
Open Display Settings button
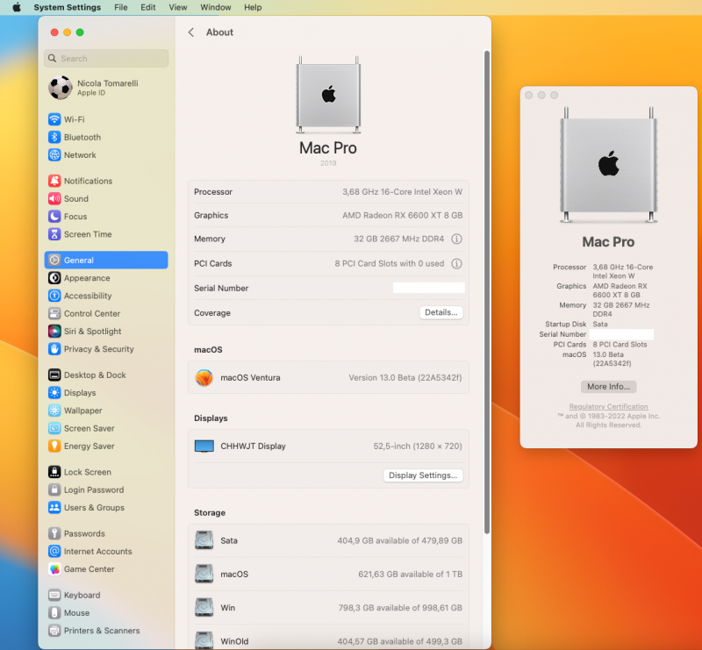423,475
